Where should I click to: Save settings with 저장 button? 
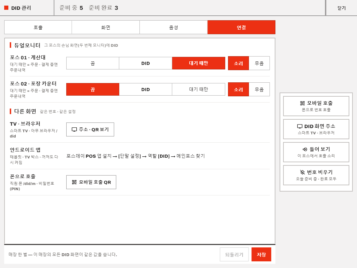pyautogui.click(x=261, y=254)
